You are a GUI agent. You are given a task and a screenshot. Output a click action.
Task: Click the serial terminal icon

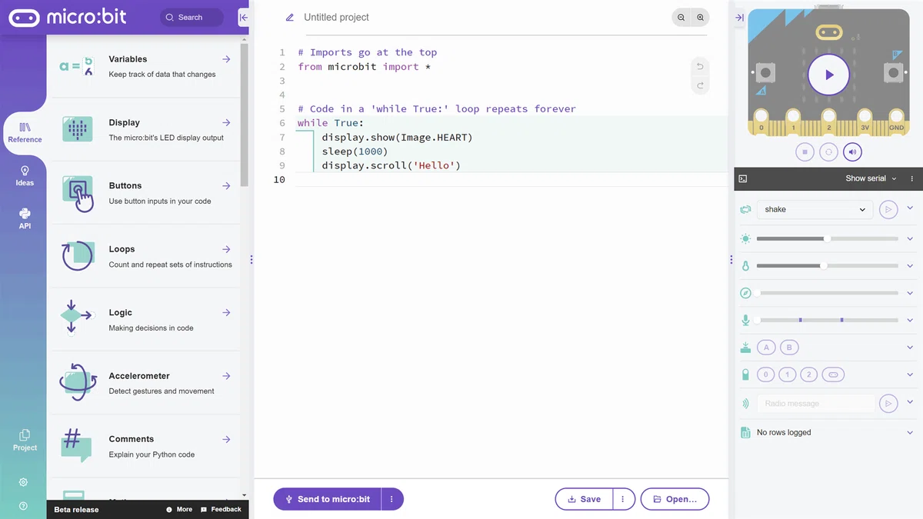click(743, 178)
